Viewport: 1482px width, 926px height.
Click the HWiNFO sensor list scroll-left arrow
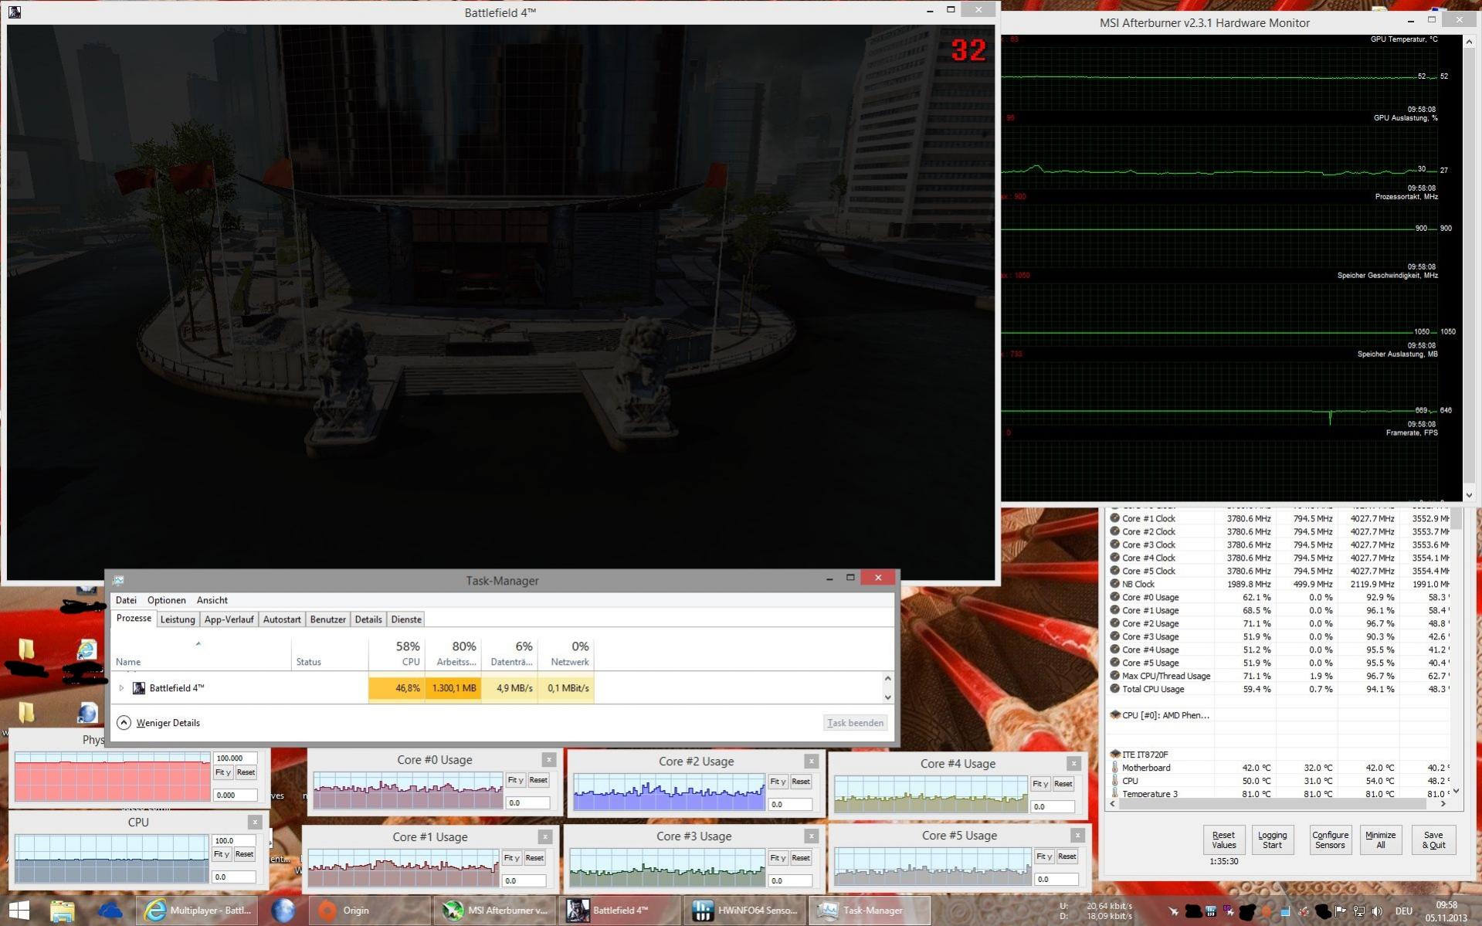(1112, 804)
